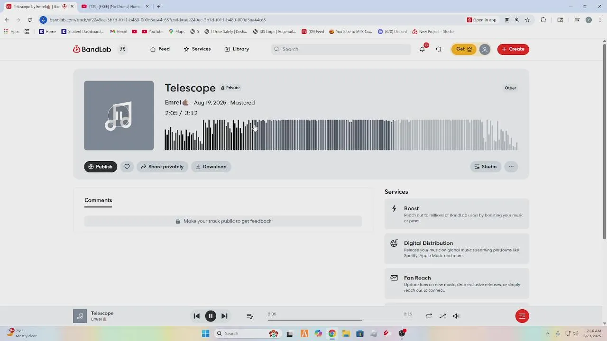607x341 pixels.
Task: Open the BandLab home logo
Action: pyautogui.click(x=92, y=49)
